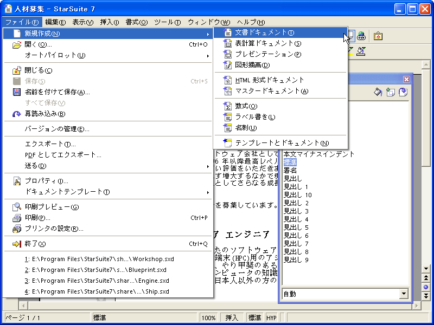
Task: Click next page double-arrow button
Action: tap(426, 296)
